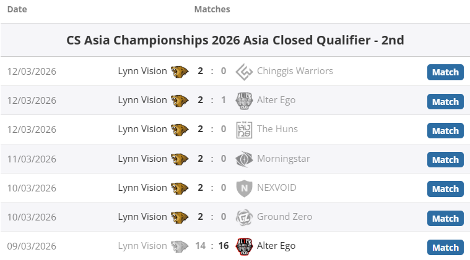Screen dimensions: 470x260
Task: Open Match button for the 14:16 Alter Ego game
Action: 445,248
